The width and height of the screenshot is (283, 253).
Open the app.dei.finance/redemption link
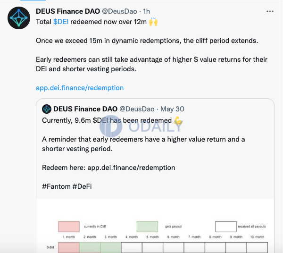tap(80, 88)
